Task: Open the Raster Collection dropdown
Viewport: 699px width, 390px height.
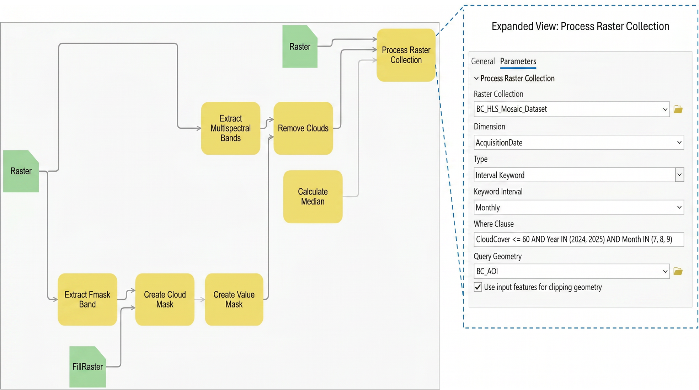Action: (572, 109)
